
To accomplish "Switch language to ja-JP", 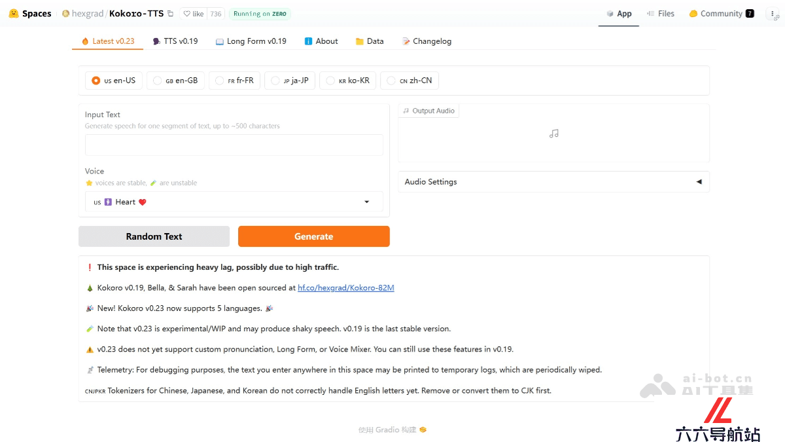I will 290,81.
